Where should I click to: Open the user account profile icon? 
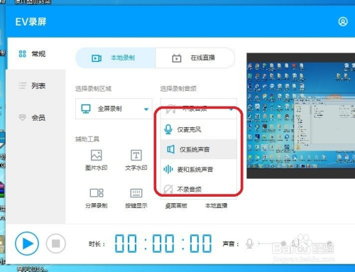click(x=343, y=21)
